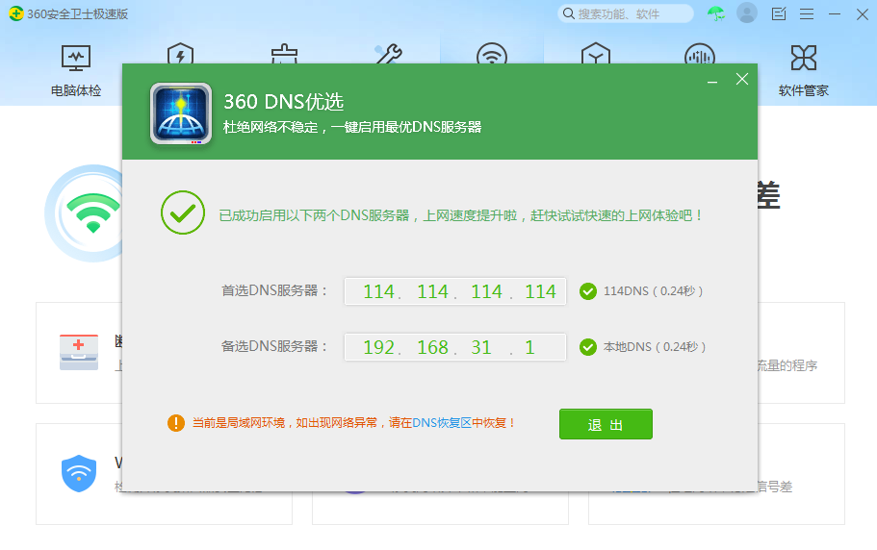877x550 pixels.
Task: Click the 360 logo in title bar
Action: [15, 13]
